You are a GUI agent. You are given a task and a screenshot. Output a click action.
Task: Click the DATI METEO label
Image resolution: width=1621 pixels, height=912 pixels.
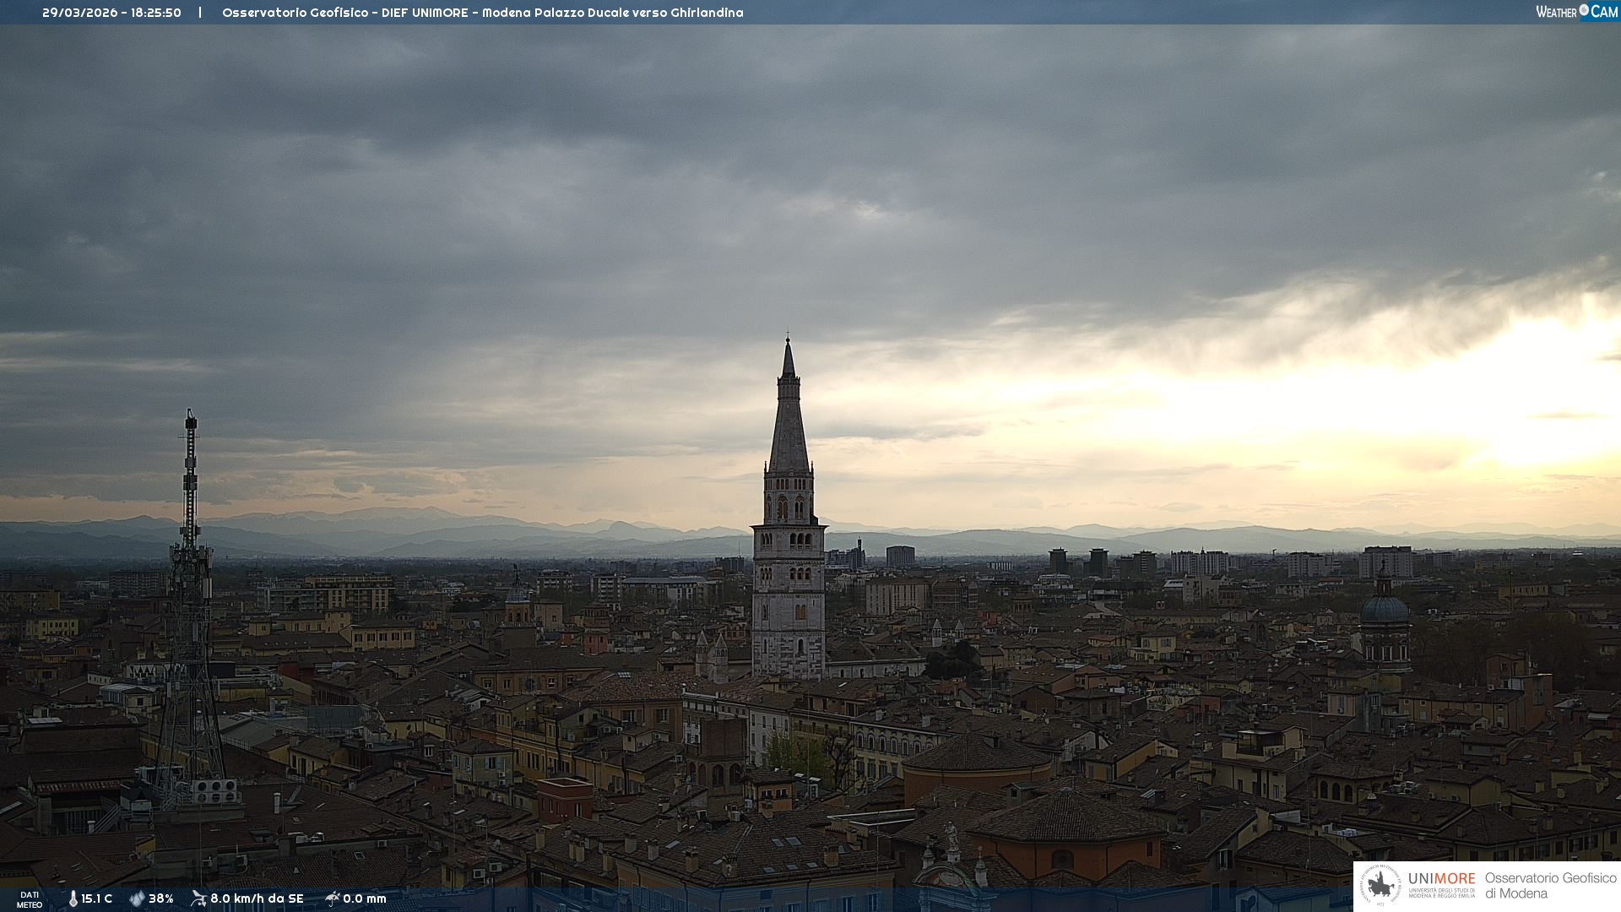(30, 899)
